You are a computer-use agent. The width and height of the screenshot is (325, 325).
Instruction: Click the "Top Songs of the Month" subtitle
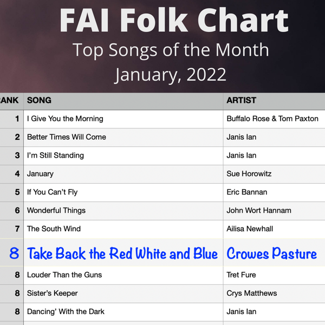coord(171,50)
